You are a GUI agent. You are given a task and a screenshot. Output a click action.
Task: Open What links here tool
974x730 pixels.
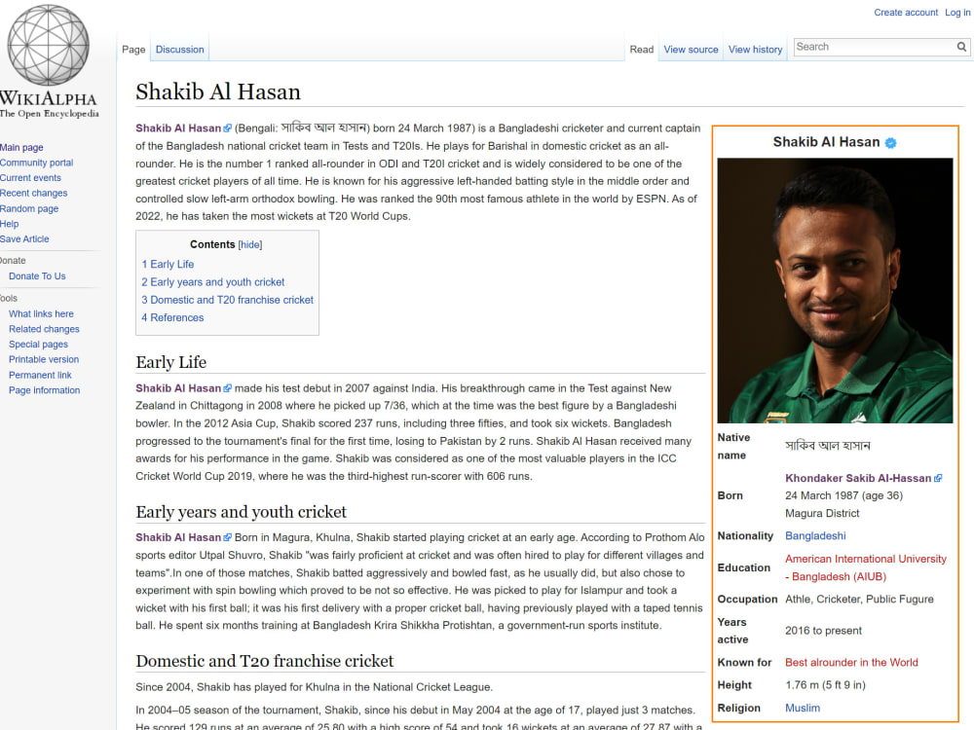pyautogui.click(x=41, y=314)
